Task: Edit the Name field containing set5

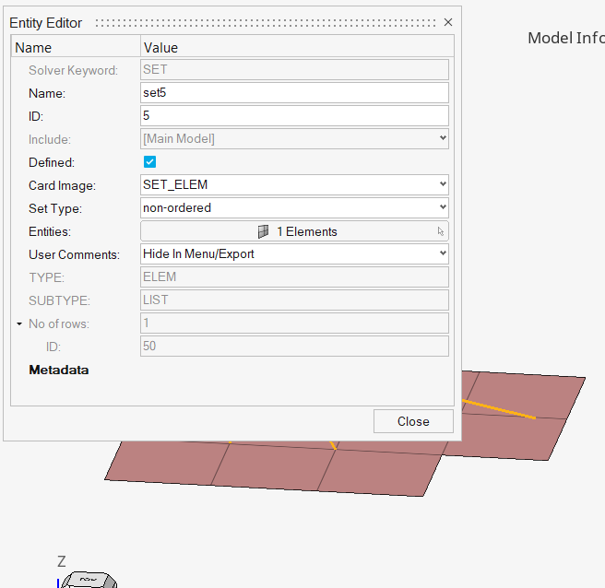Action: point(294,92)
